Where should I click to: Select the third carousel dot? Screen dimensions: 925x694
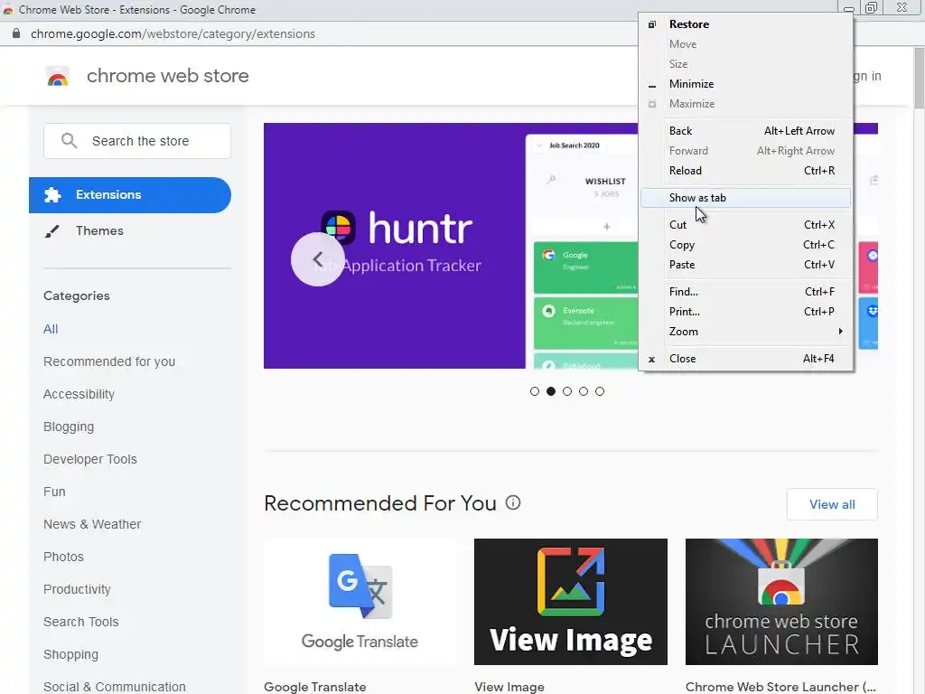pyautogui.click(x=567, y=391)
